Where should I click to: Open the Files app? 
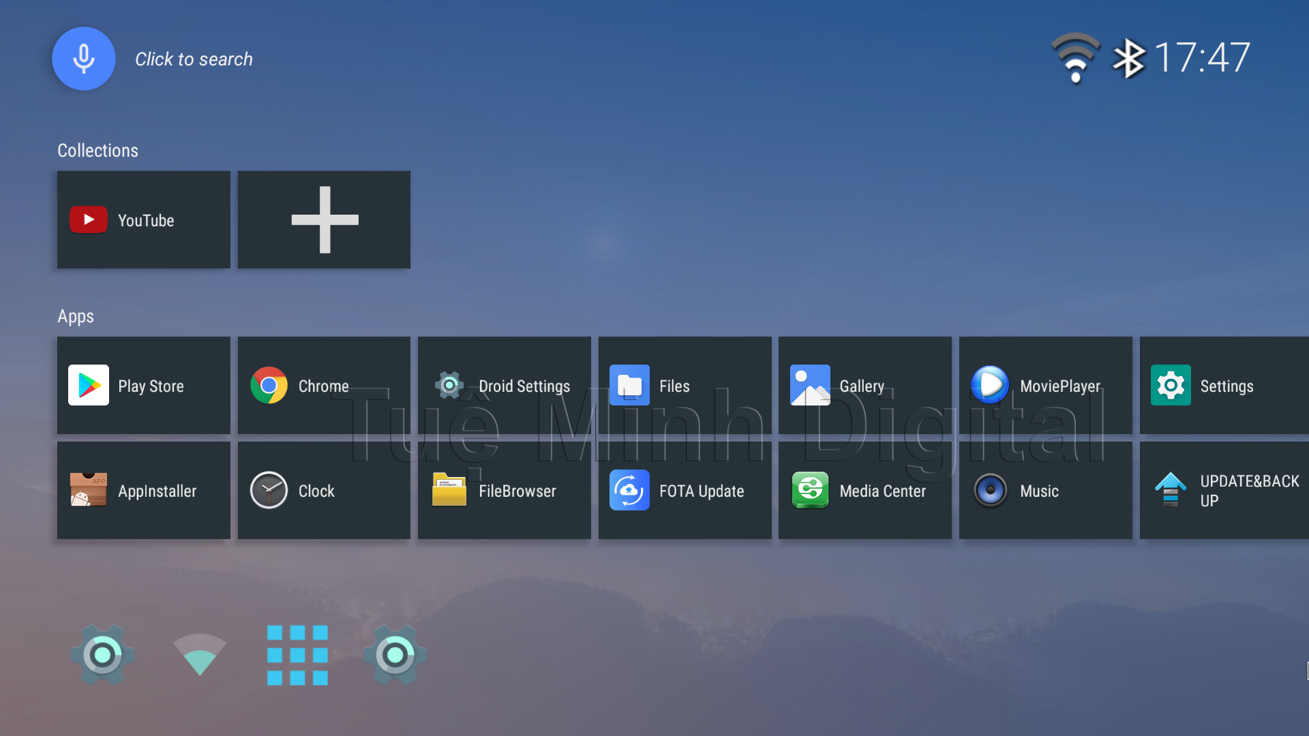tap(684, 385)
